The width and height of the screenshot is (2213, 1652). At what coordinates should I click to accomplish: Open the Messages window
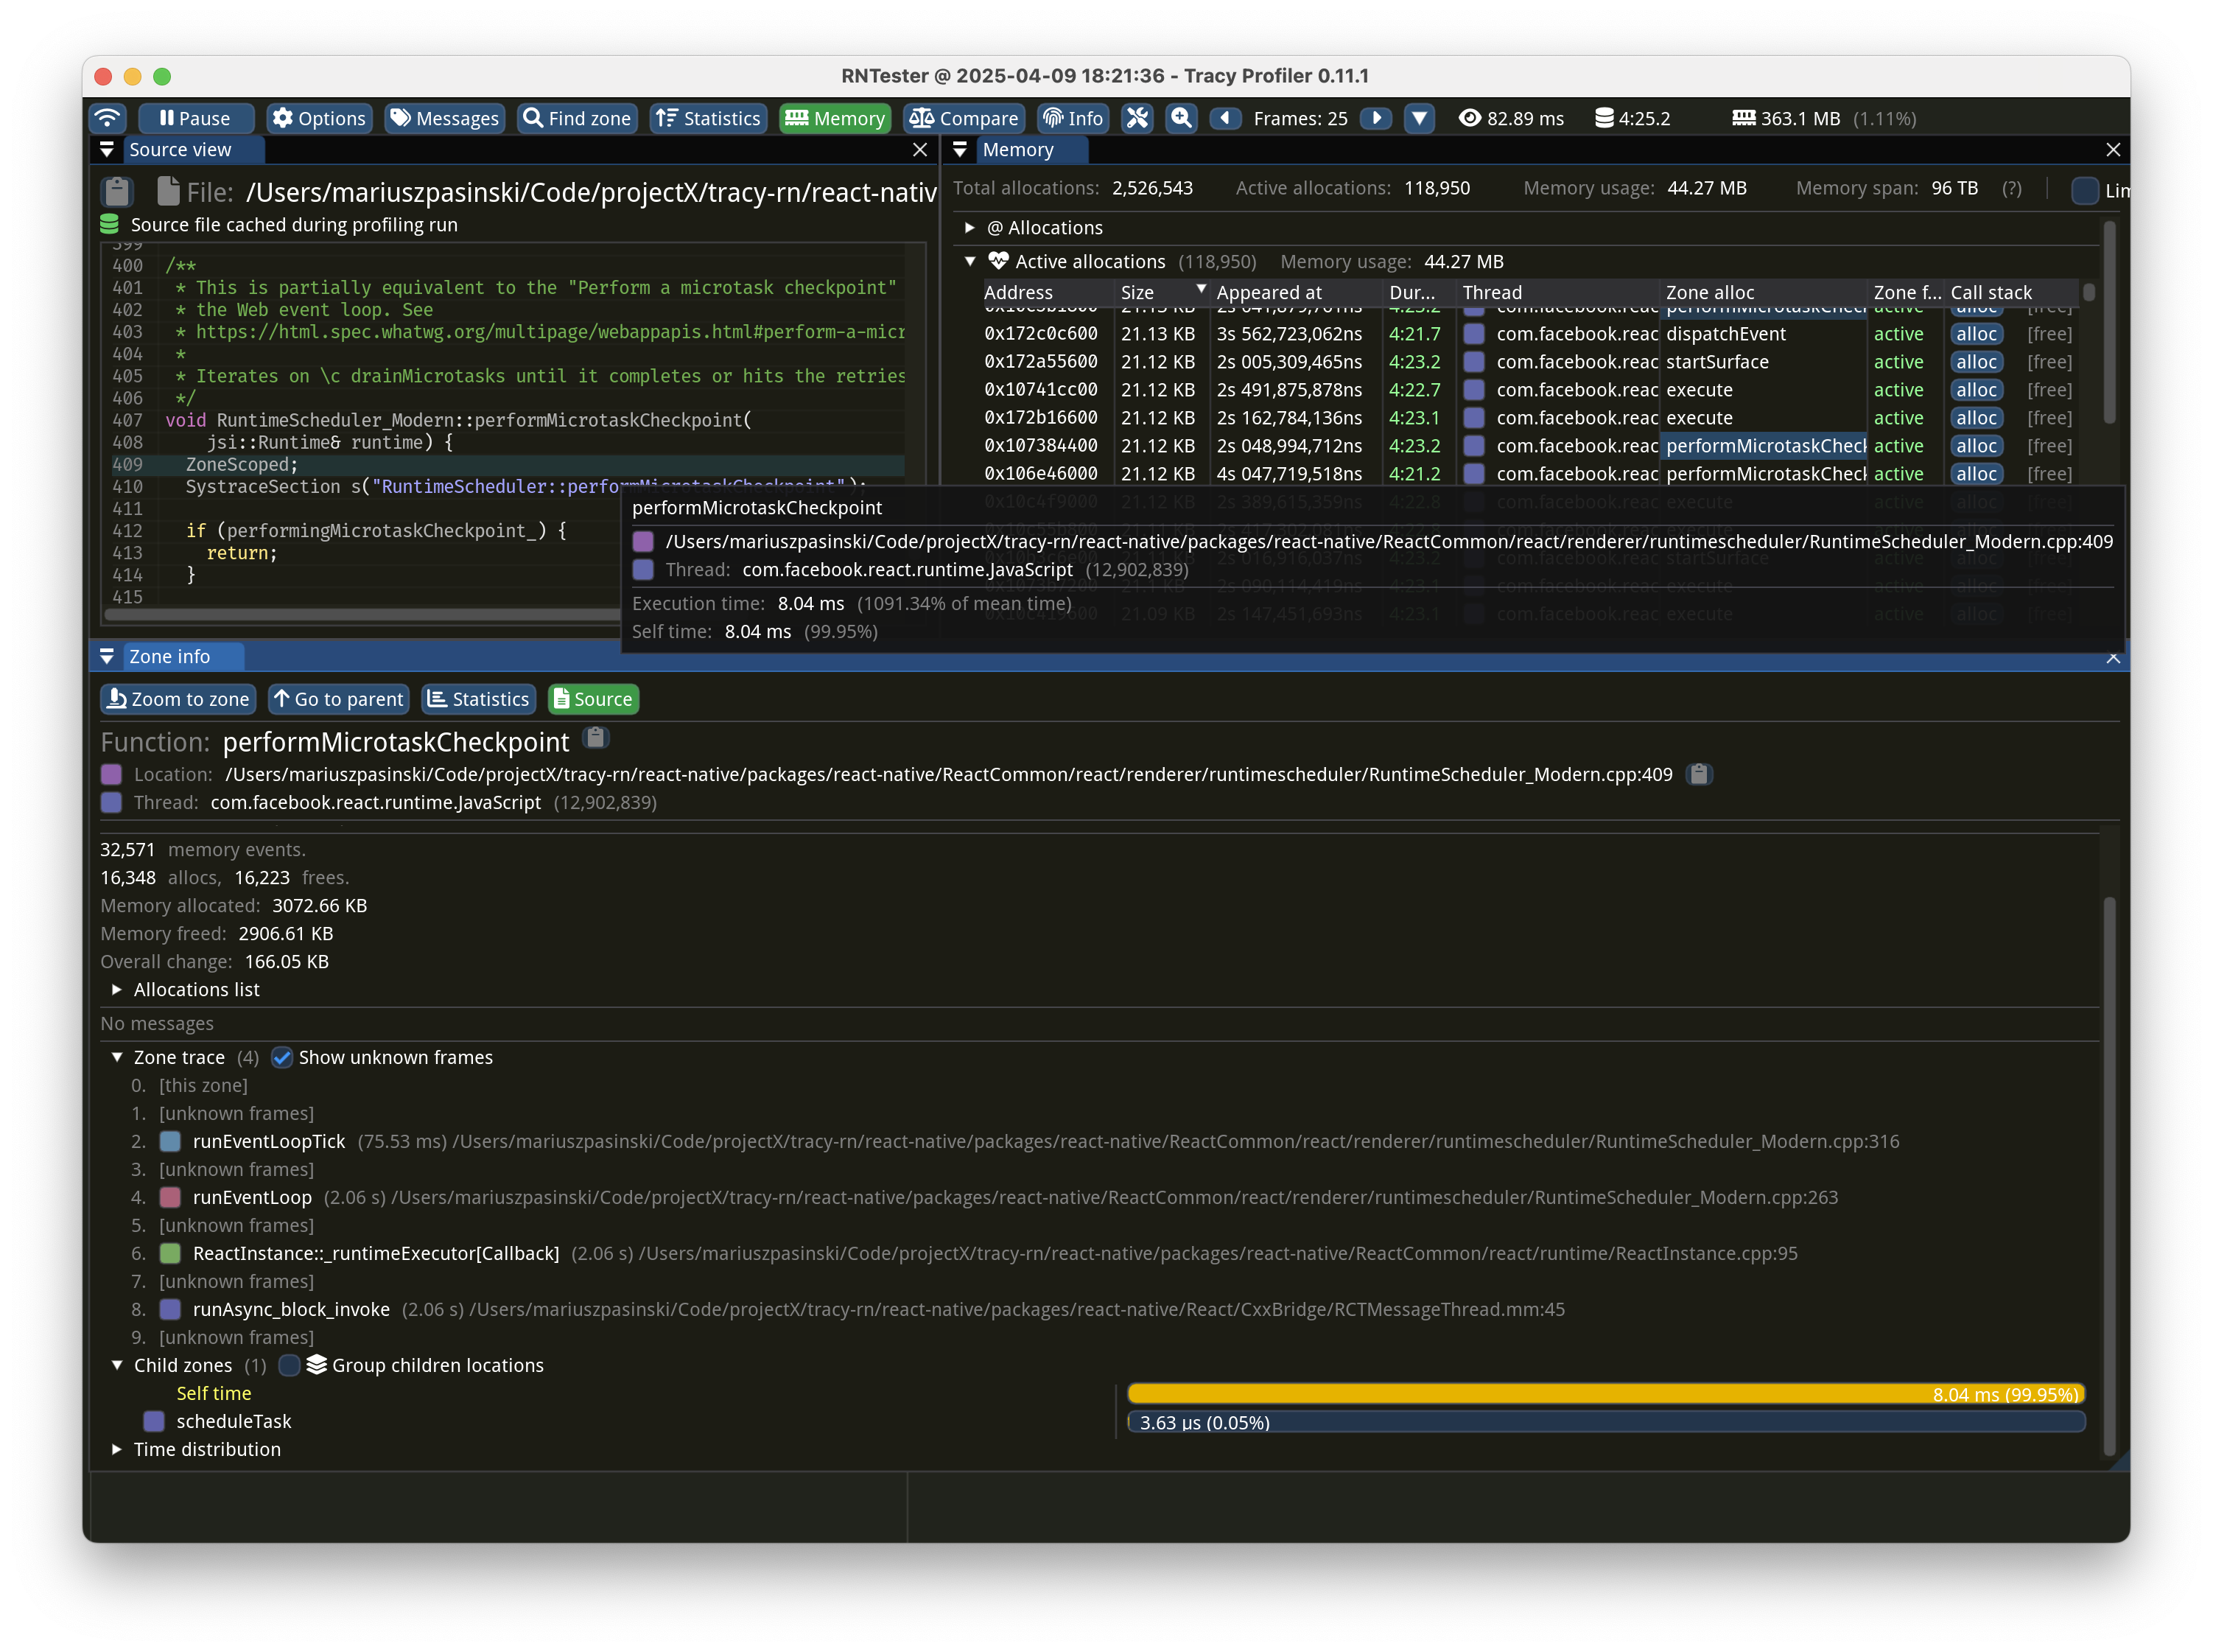445,118
